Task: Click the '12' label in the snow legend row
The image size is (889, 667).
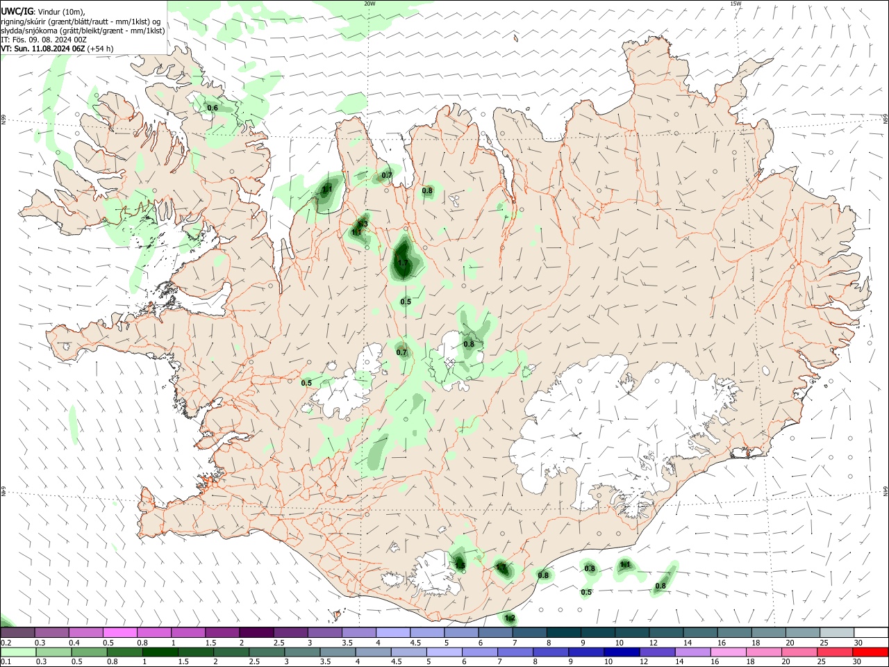Action: tap(653, 643)
